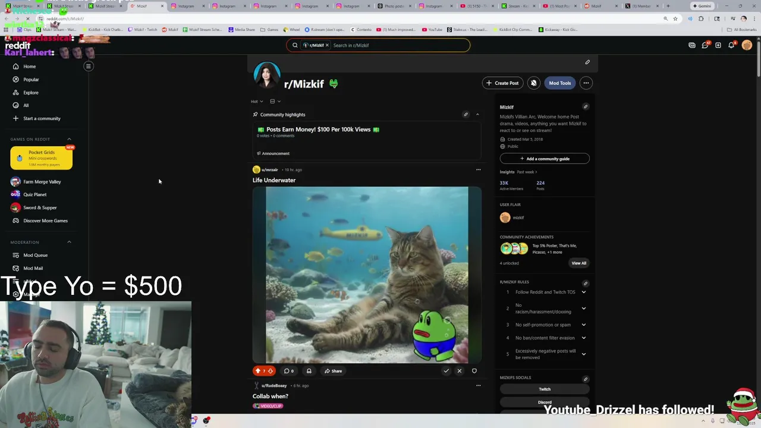This screenshot has height=428, width=761.
Task: Remove the r/Mizkif filter from search
Action: pyautogui.click(x=326, y=45)
